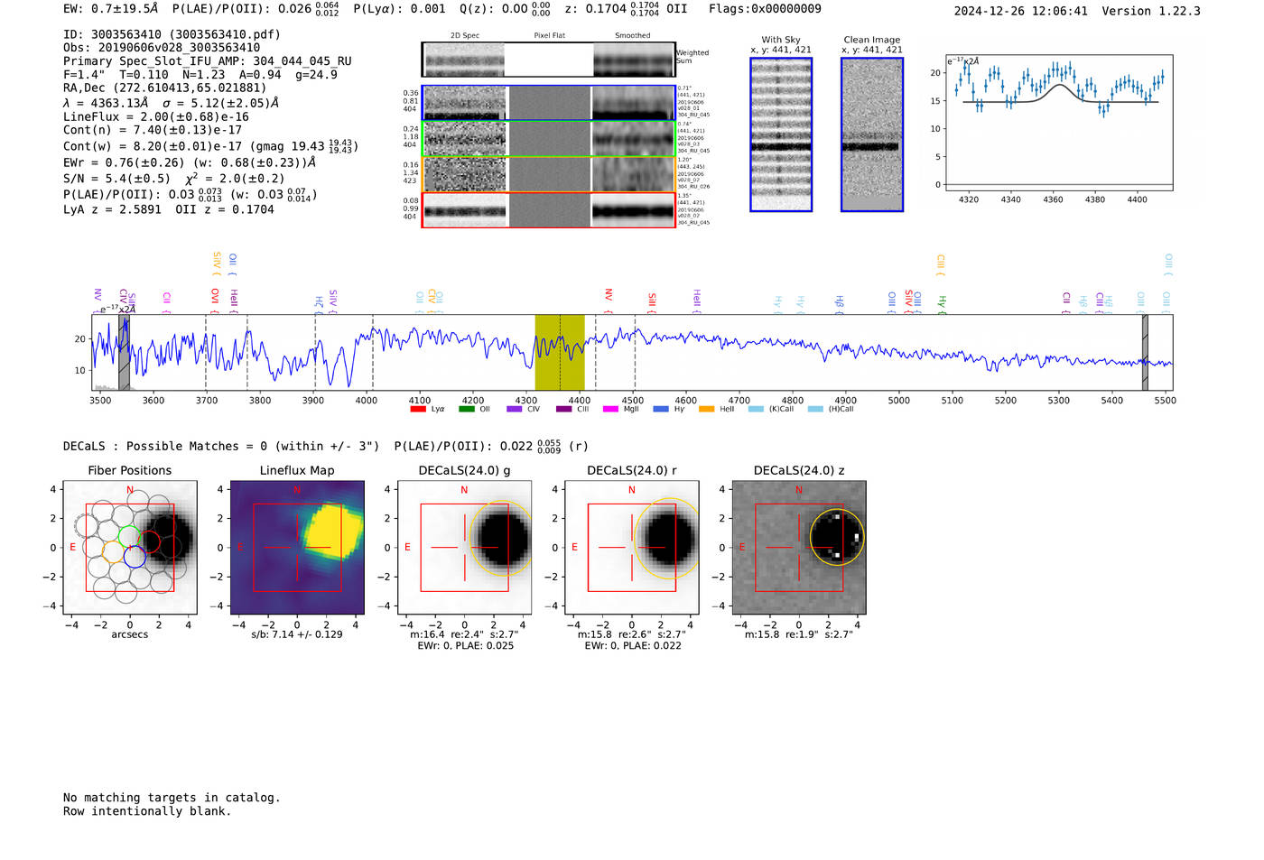Select the orange-bordered 2D spectrum row

[x=549, y=174]
